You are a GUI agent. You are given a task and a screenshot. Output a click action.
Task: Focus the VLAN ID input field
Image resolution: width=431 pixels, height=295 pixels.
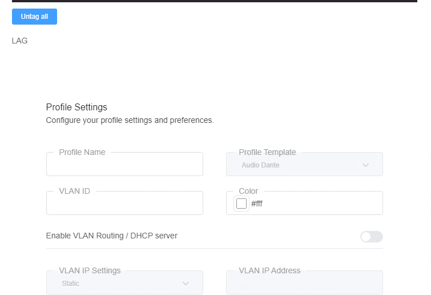[124, 203]
